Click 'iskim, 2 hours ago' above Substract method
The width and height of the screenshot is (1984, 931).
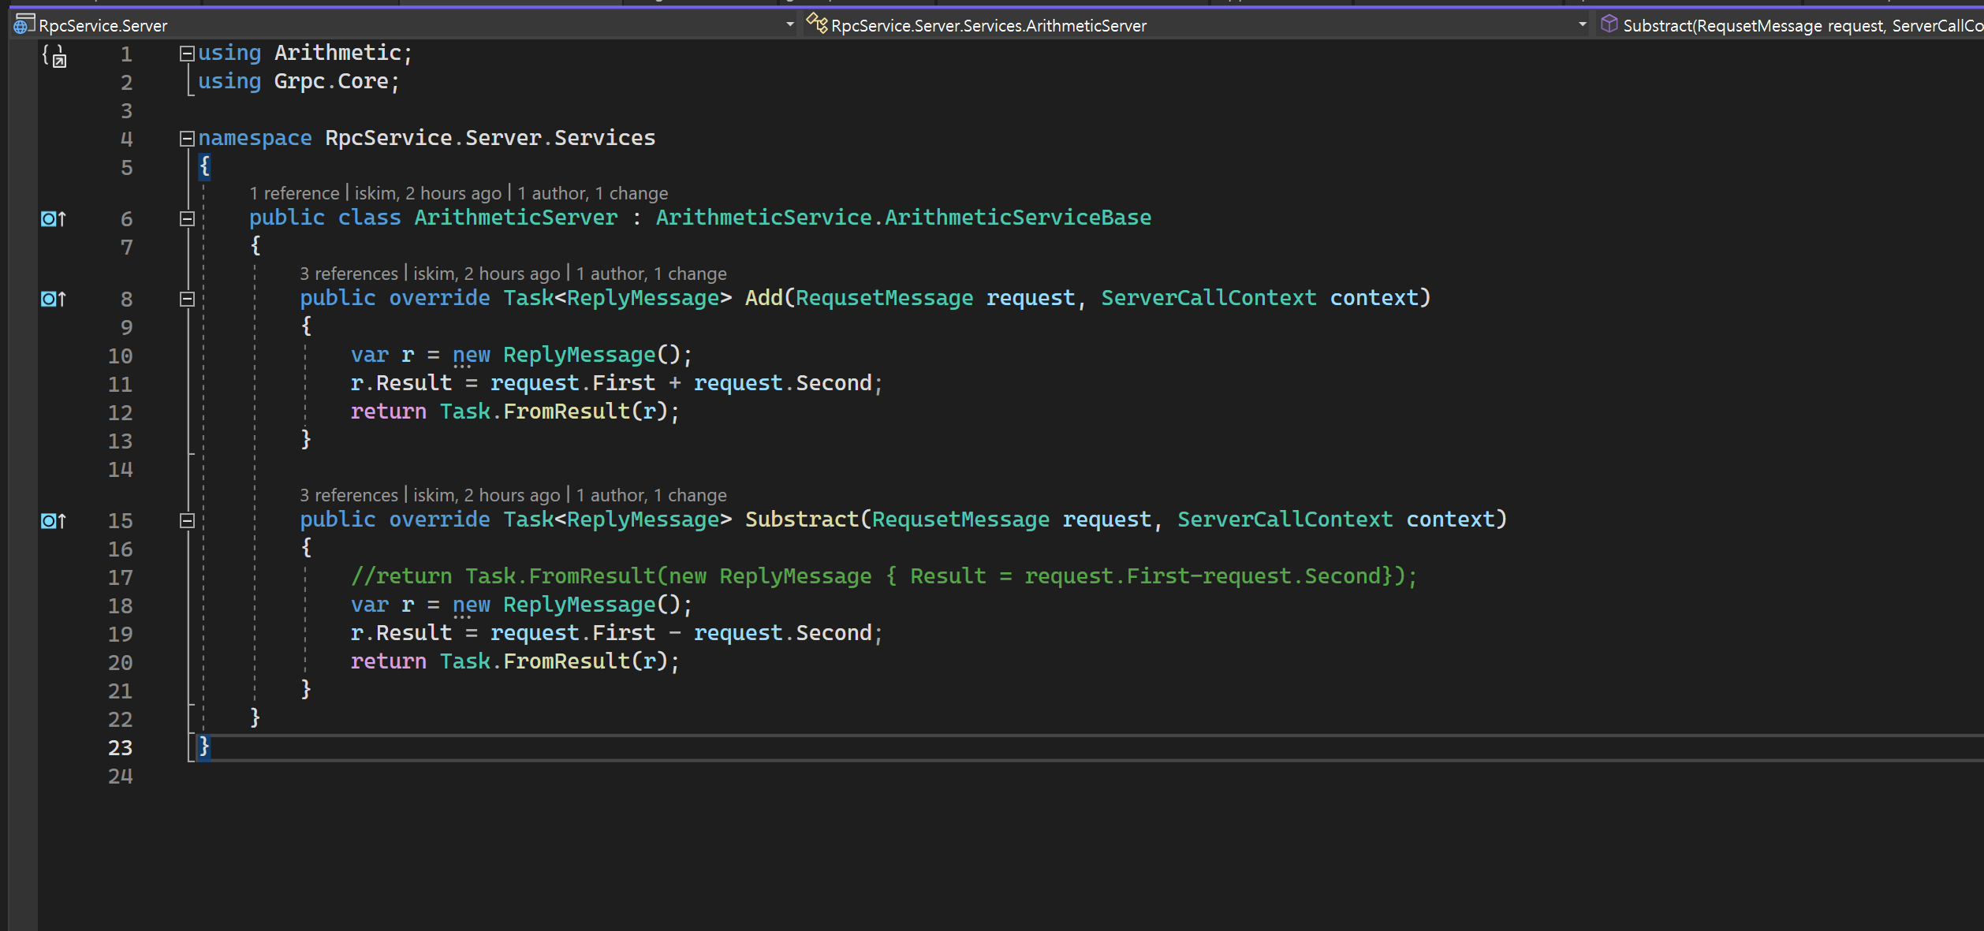pyautogui.click(x=486, y=495)
